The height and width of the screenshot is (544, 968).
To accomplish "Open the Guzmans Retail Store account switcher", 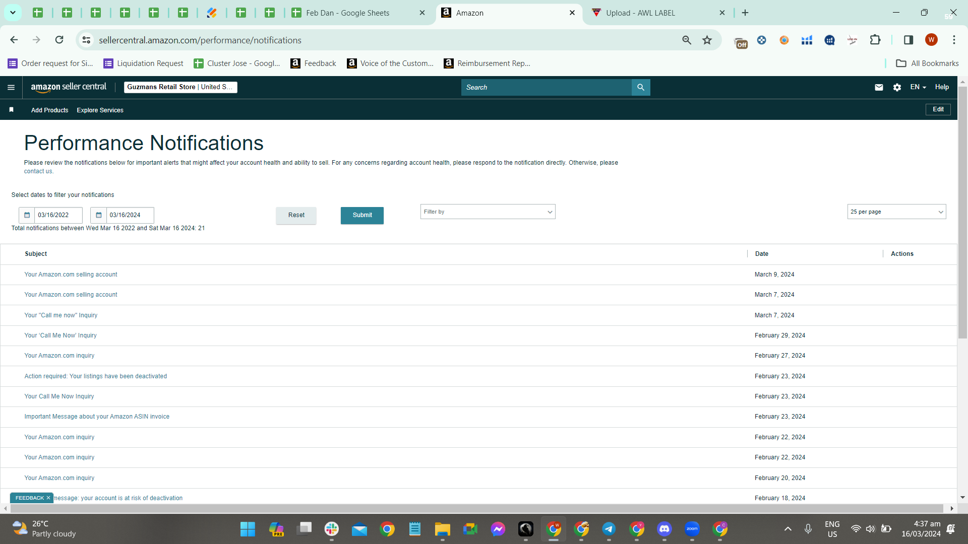I will tap(180, 87).
